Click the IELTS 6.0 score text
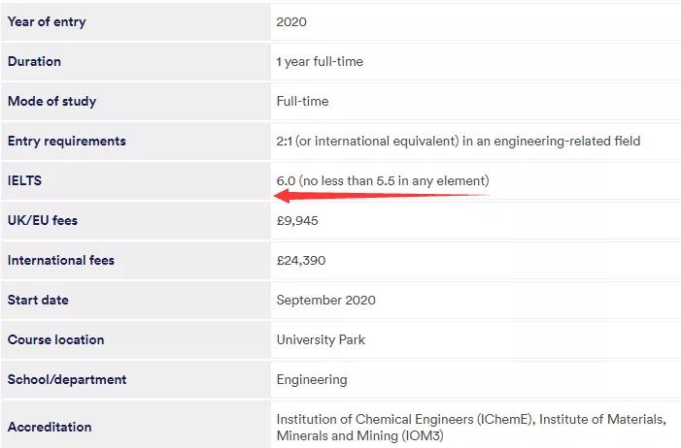The image size is (681, 448). pyautogui.click(x=383, y=180)
